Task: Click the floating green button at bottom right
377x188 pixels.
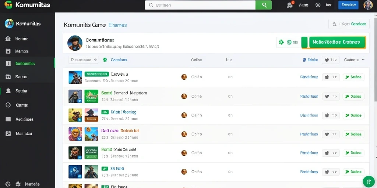Action: click(x=369, y=181)
